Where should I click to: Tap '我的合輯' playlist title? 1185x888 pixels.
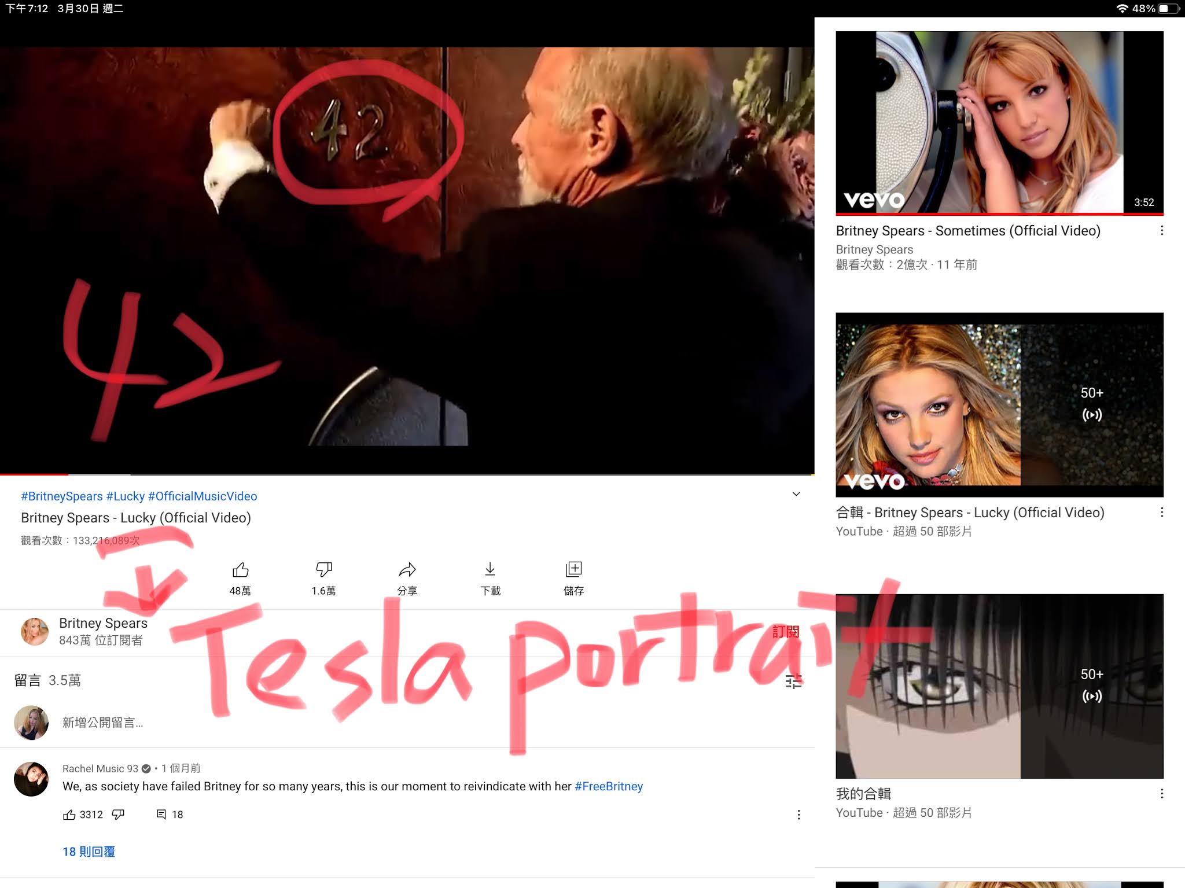(863, 794)
